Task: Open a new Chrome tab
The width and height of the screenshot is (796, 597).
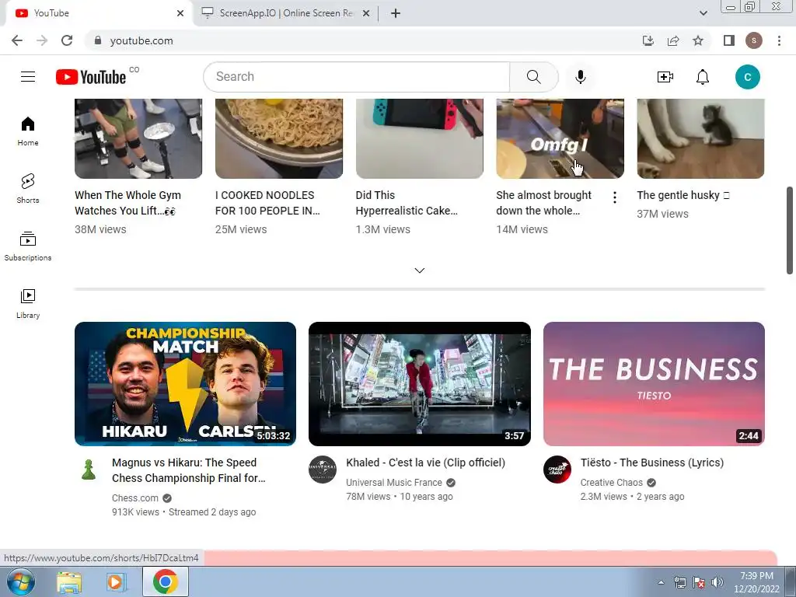Action: (x=396, y=13)
